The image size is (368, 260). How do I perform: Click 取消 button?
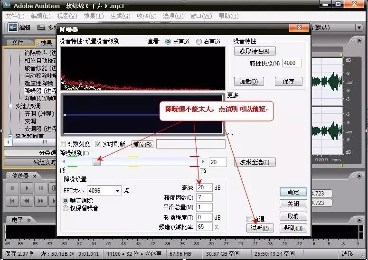tap(293, 216)
